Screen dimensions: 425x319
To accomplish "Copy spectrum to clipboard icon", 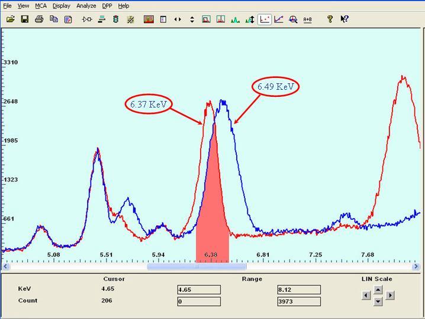I will click(54, 19).
